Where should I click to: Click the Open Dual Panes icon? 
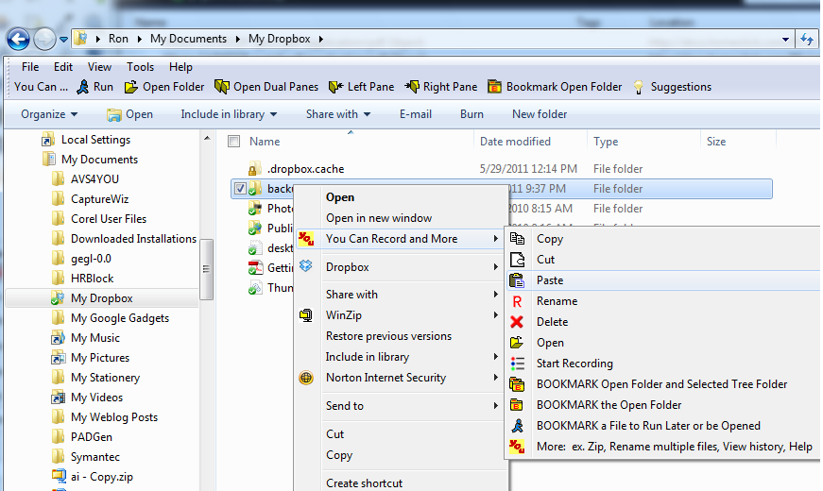222,87
